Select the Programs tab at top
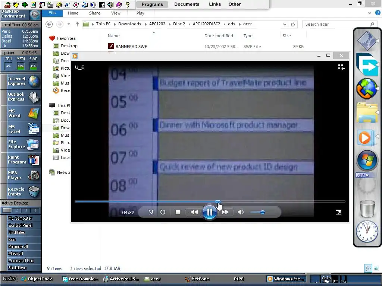The image size is (382, 286). 152,4
